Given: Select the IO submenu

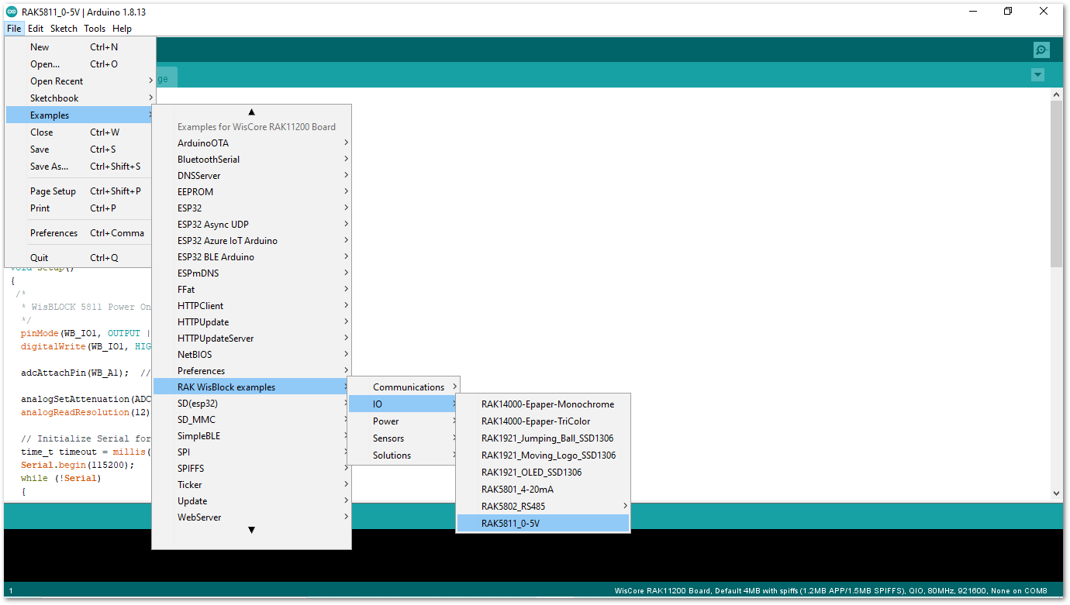Looking at the screenshot, I should point(404,404).
